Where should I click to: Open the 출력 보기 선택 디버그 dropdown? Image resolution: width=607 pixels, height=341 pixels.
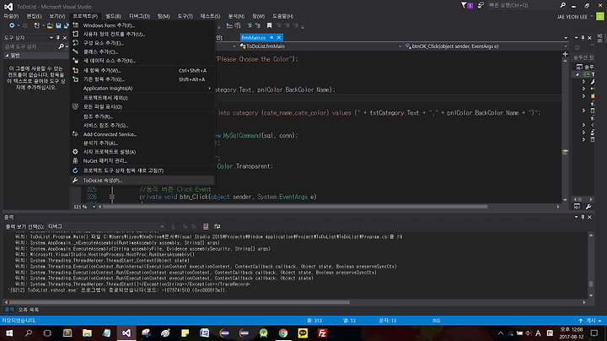[x=105, y=226]
